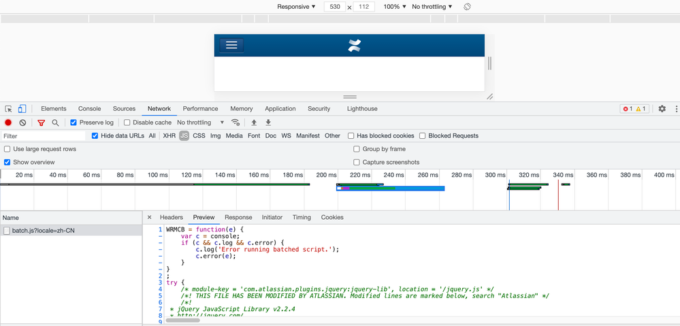The height and width of the screenshot is (326, 680).
Task: Toggle the device toolbar icon
Action: point(22,109)
